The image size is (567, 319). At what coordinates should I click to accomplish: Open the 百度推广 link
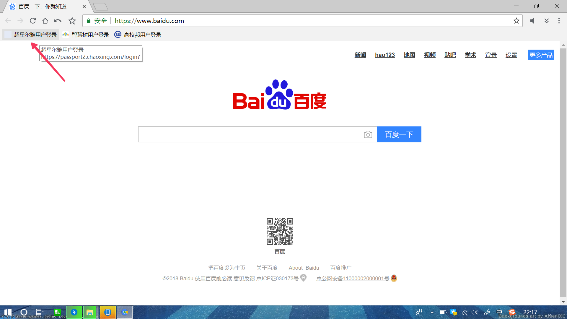pos(341,268)
